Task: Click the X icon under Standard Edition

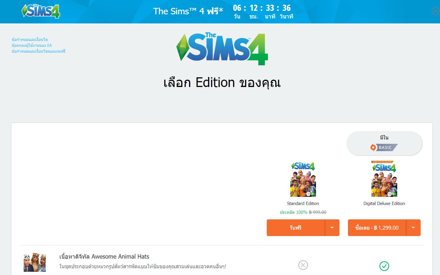Action: [303, 265]
